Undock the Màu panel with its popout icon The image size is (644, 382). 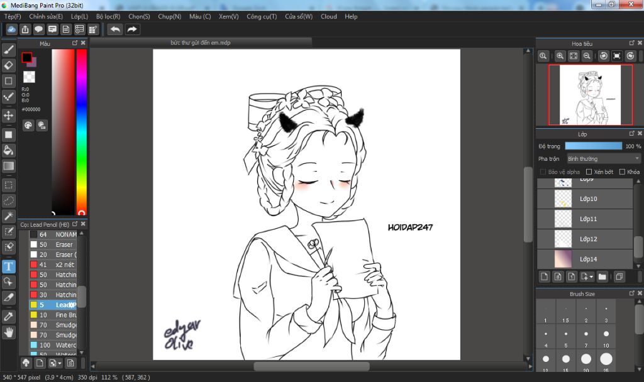(x=75, y=43)
